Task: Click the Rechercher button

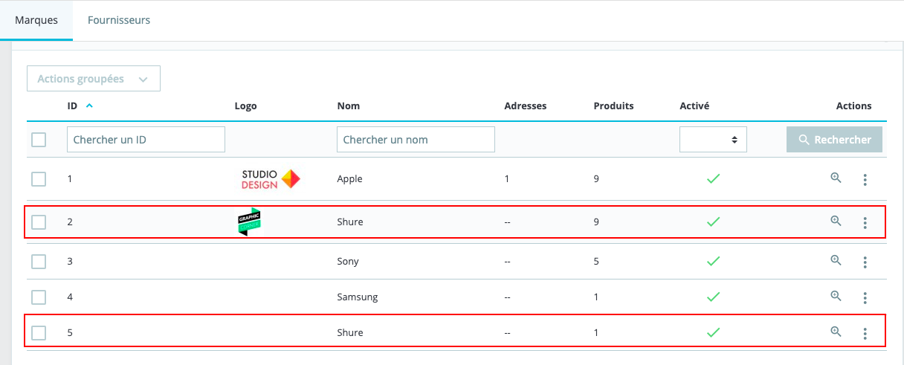Action: [x=834, y=140]
